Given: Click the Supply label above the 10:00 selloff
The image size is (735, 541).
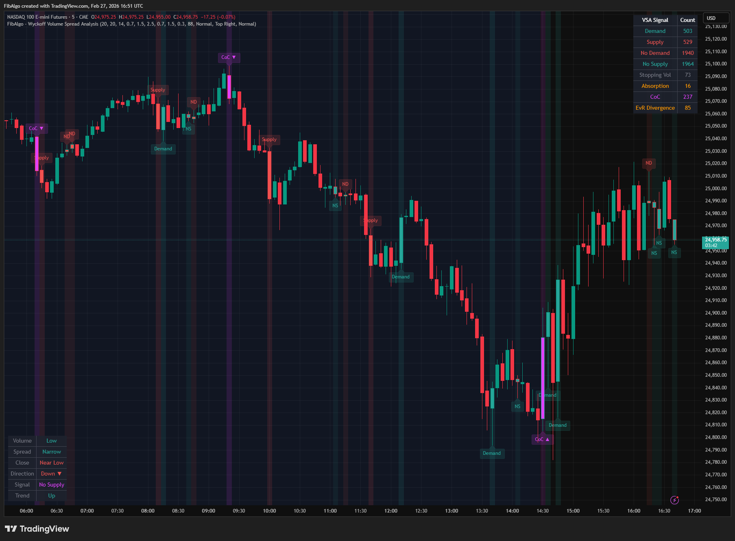Looking at the screenshot, I should click(270, 139).
